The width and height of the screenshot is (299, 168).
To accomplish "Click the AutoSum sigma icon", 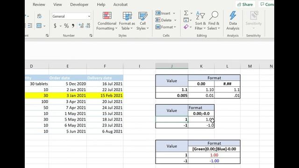I will (x=186, y=13).
